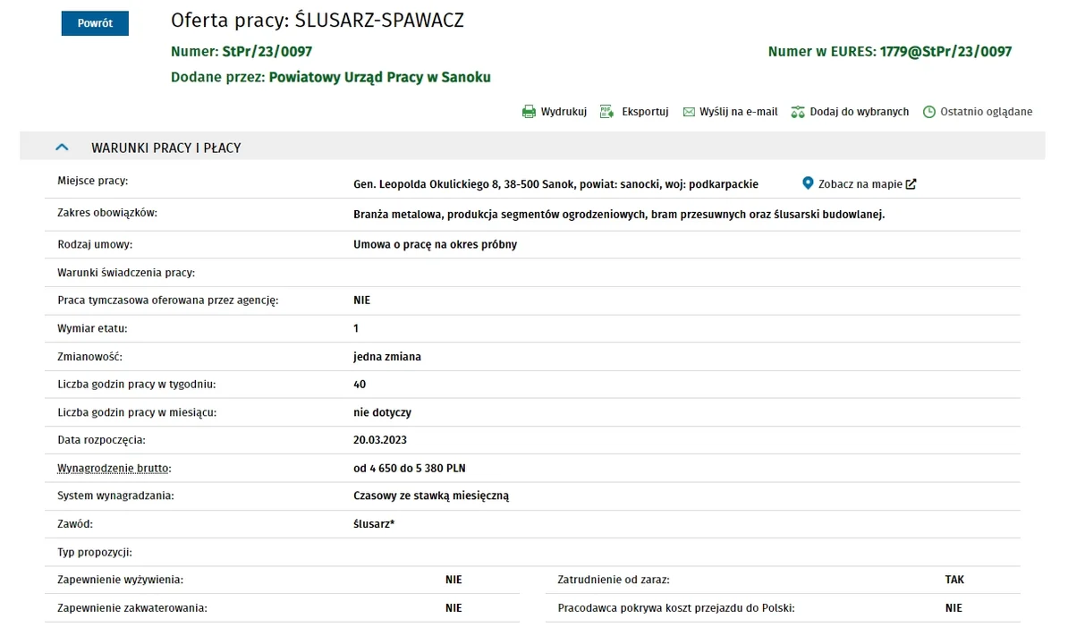The width and height of the screenshot is (1068, 644).
Task: Click the clock icon for Ostatnio oglądane
Action: pos(929,112)
